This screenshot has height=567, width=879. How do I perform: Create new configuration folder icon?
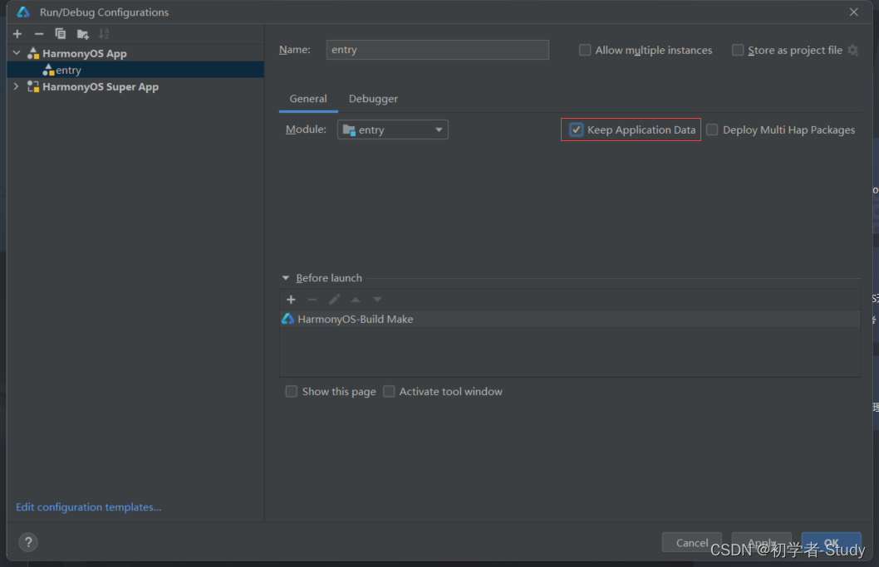82,34
